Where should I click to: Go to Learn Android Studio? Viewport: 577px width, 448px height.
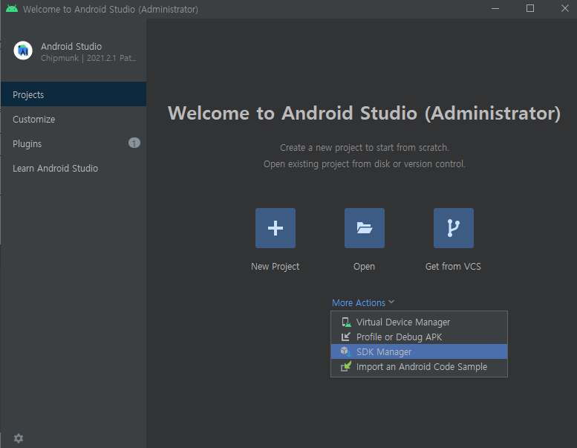[74, 168]
